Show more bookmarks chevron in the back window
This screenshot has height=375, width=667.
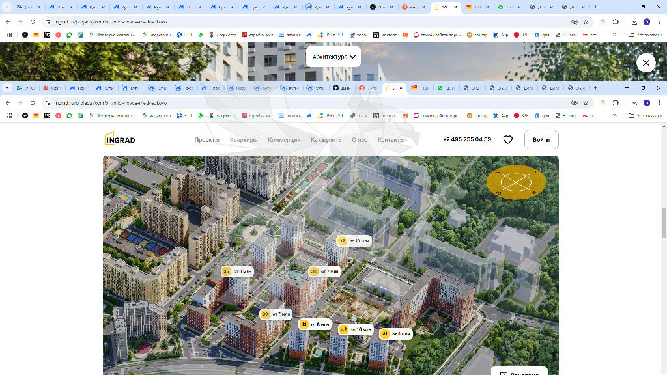614,35
